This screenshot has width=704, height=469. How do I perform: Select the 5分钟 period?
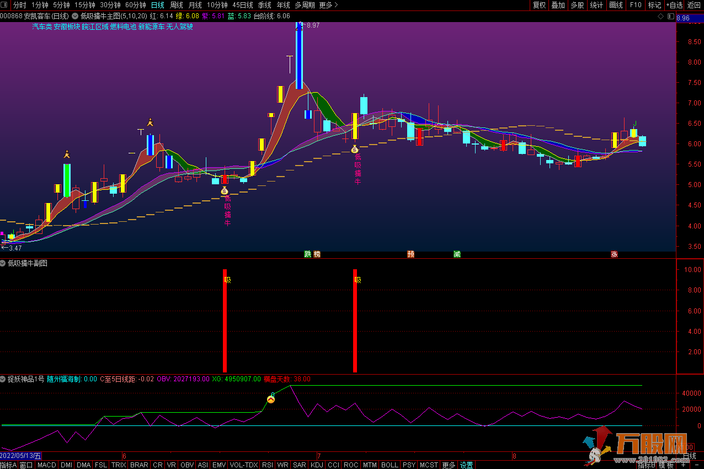62,5
